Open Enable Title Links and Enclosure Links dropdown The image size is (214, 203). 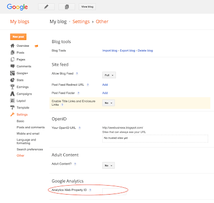point(109,103)
